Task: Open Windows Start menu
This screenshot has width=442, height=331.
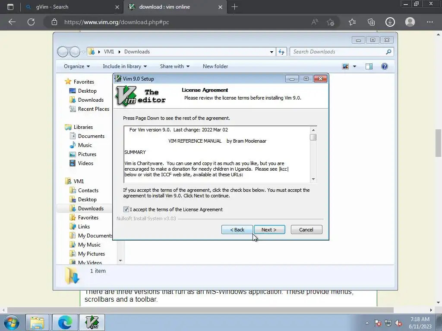Action: [12, 322]
